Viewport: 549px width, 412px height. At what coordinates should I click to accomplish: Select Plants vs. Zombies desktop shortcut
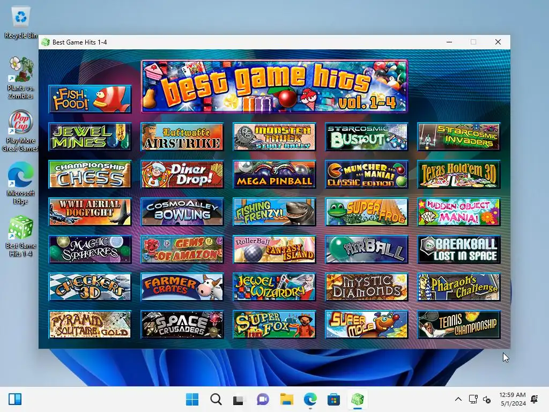[21, 78]
